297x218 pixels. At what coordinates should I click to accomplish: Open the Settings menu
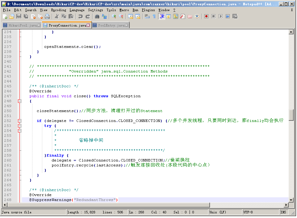click(95, 10)
